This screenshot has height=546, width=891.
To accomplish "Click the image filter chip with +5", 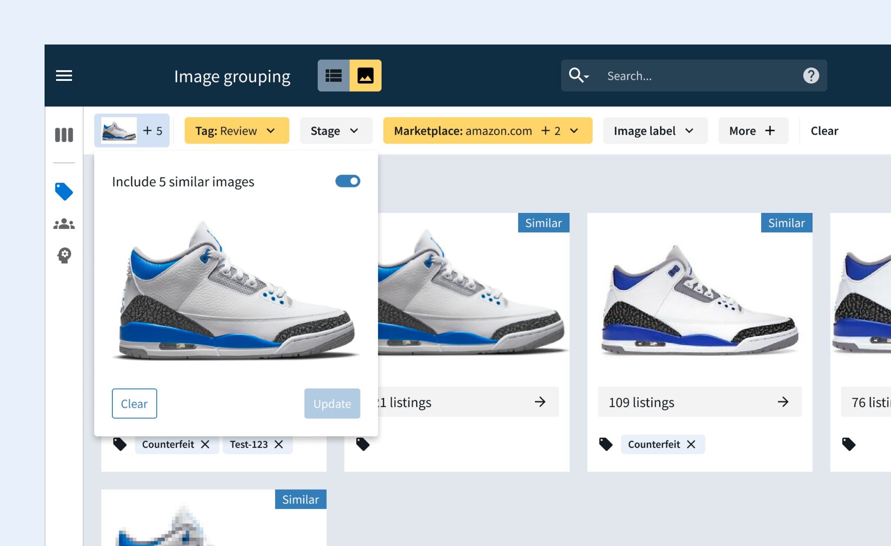I will click(x=132, y=131).
